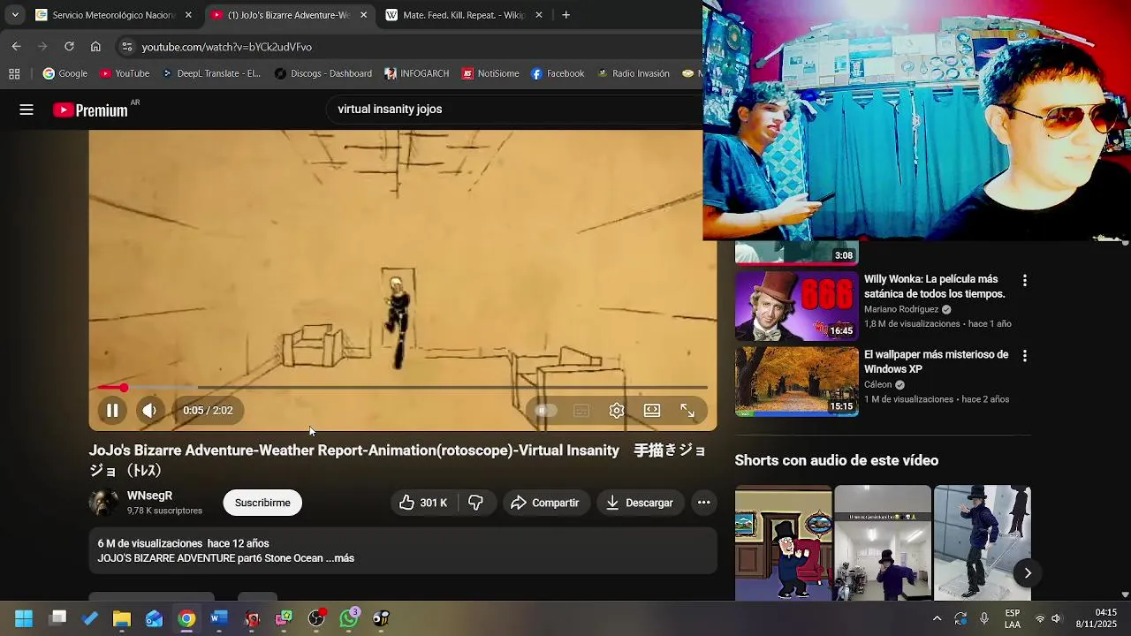Open 'El wallpaper más misterioso' video thumbnail
The height and width of the screenshot is (636, 1131).
[796, 381]
